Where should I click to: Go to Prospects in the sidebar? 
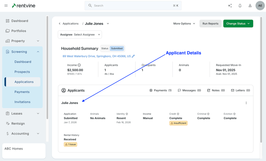pos(22,72)
